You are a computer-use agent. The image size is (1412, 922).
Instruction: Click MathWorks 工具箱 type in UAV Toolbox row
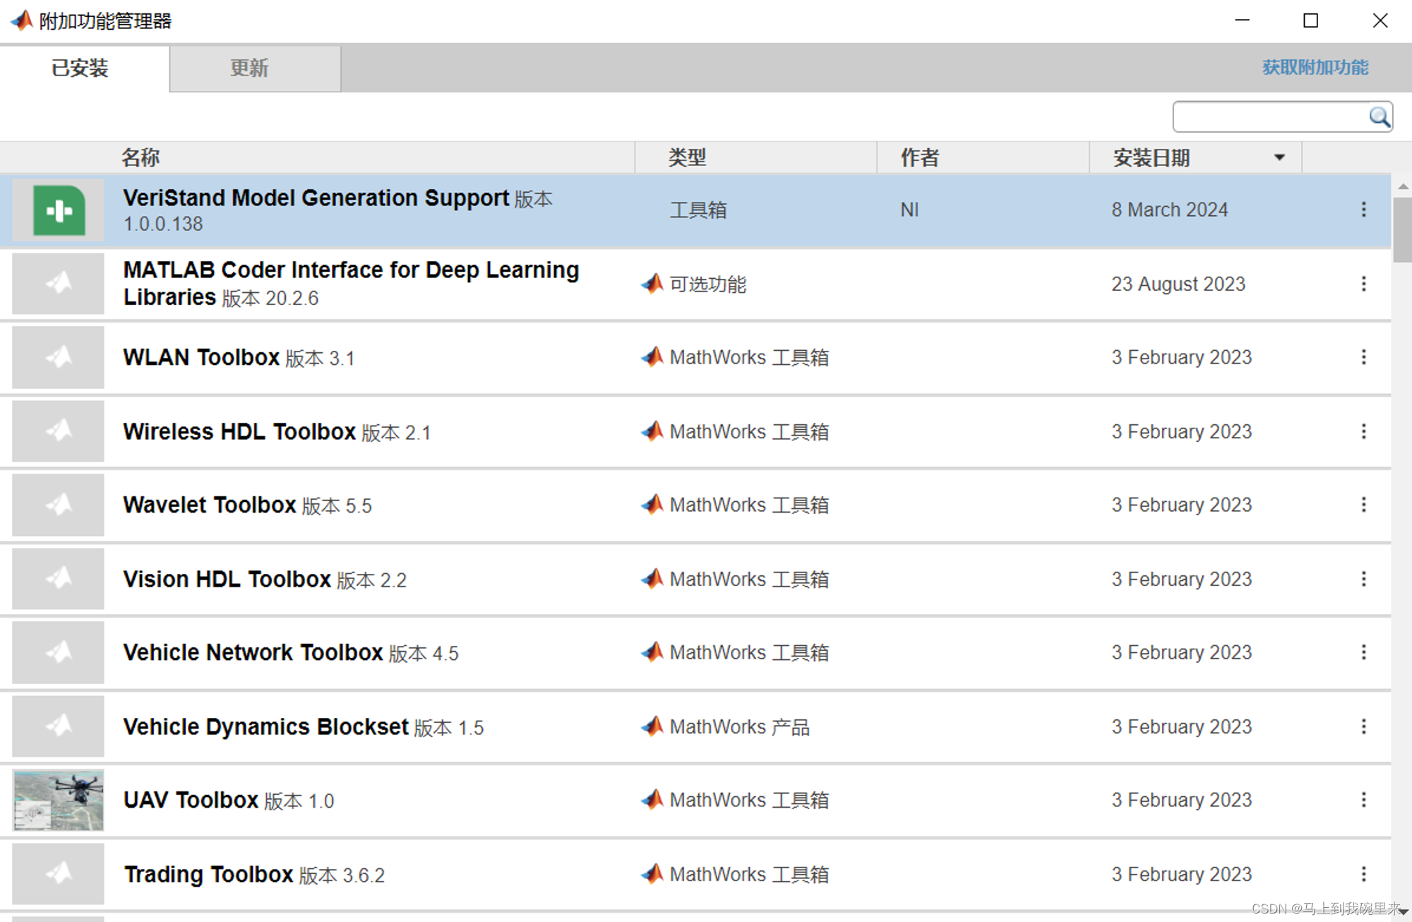point(749,800)
